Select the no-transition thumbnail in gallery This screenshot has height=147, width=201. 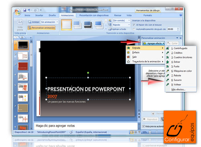[x=67, y=25]
